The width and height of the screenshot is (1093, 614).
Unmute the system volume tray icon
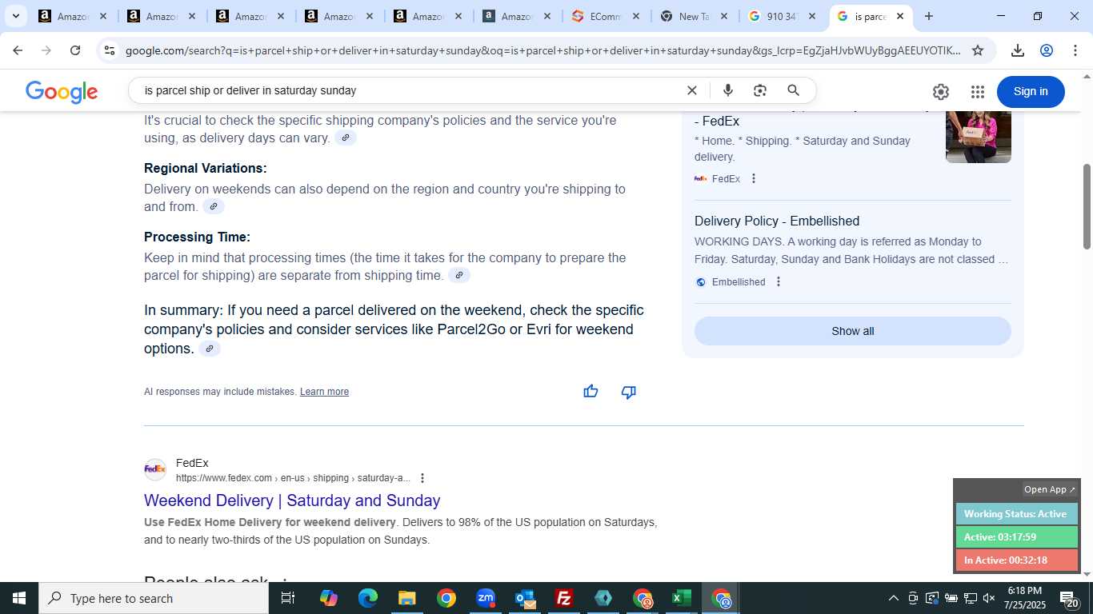[989, 598]
